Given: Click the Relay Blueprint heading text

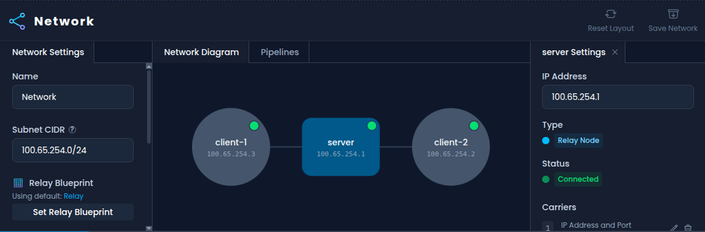Looking at the screenshot, I should tap(61, 183).
